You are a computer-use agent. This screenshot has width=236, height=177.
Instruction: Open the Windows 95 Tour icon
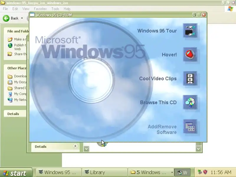190,31
